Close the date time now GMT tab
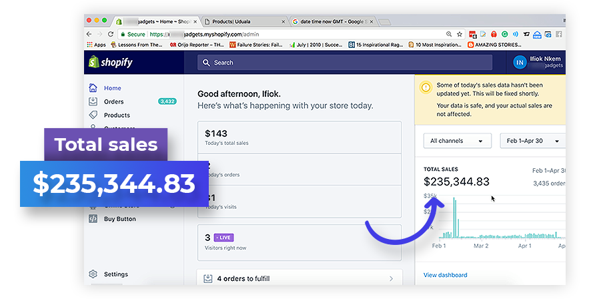 pos(372,21)
